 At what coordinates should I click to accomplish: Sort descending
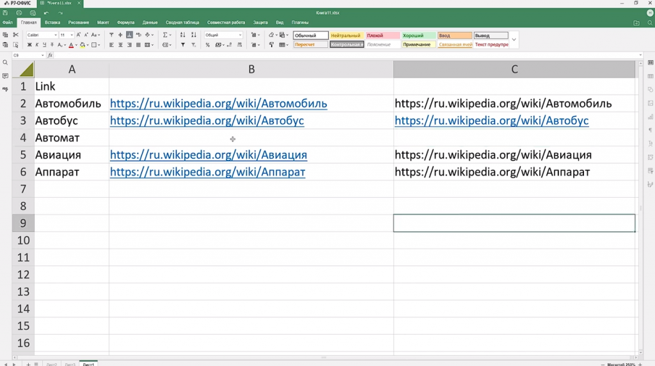pyautogui.click(x=193, y=35)
